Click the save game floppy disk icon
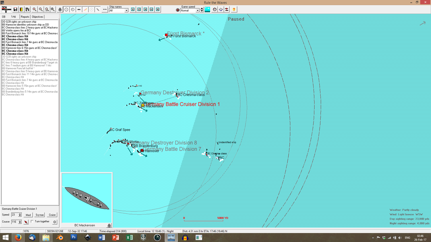The image size is (431, 242). click(15, 9)
